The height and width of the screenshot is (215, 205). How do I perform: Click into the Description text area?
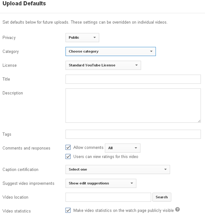pyautogui.click(x=133, y=105)
